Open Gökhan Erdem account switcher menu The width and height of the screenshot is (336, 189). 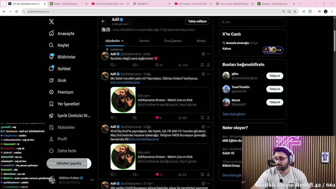(x=92, y=180)
